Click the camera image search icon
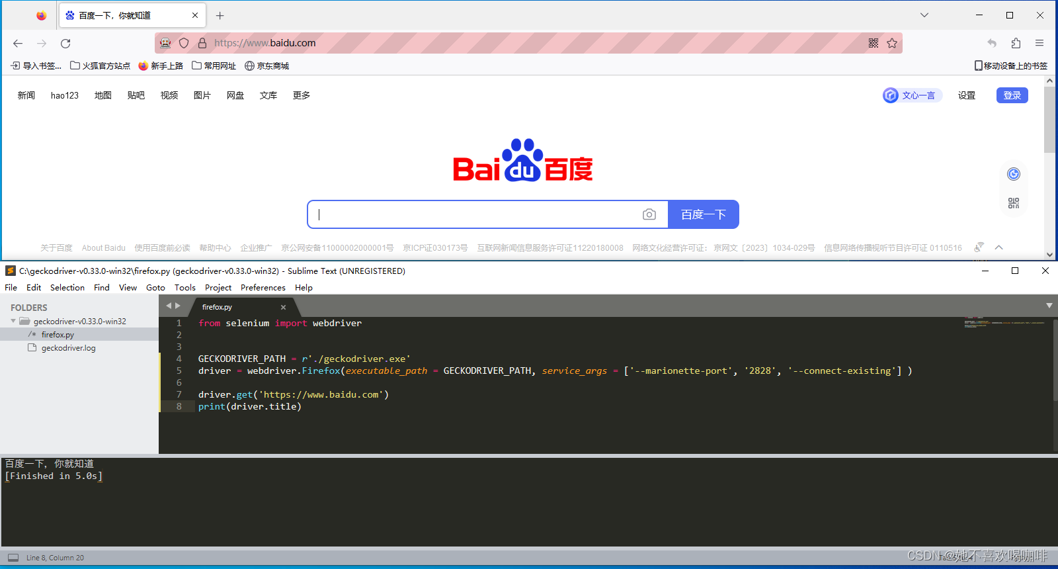 [649, 214]
